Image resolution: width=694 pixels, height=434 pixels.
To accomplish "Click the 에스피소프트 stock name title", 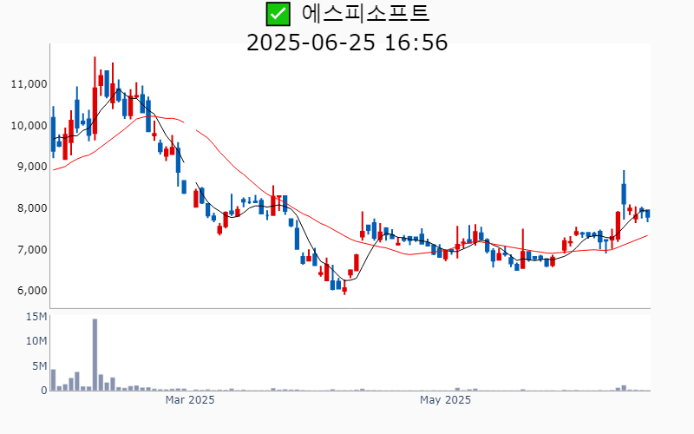I will 365,14.
